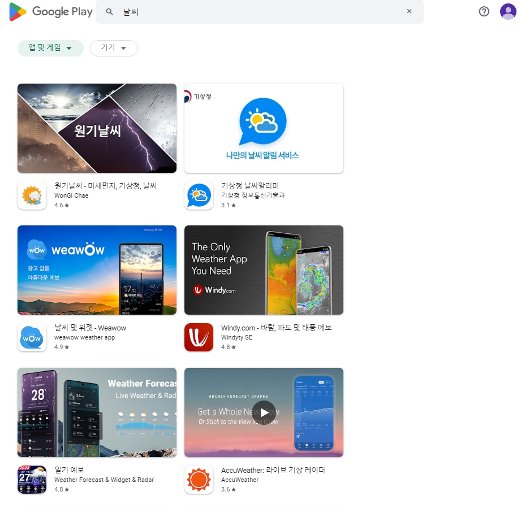Click the Windy.com 4.8 star rating
The height and width of the screenshot is (509, 521).
click(229, 347)
